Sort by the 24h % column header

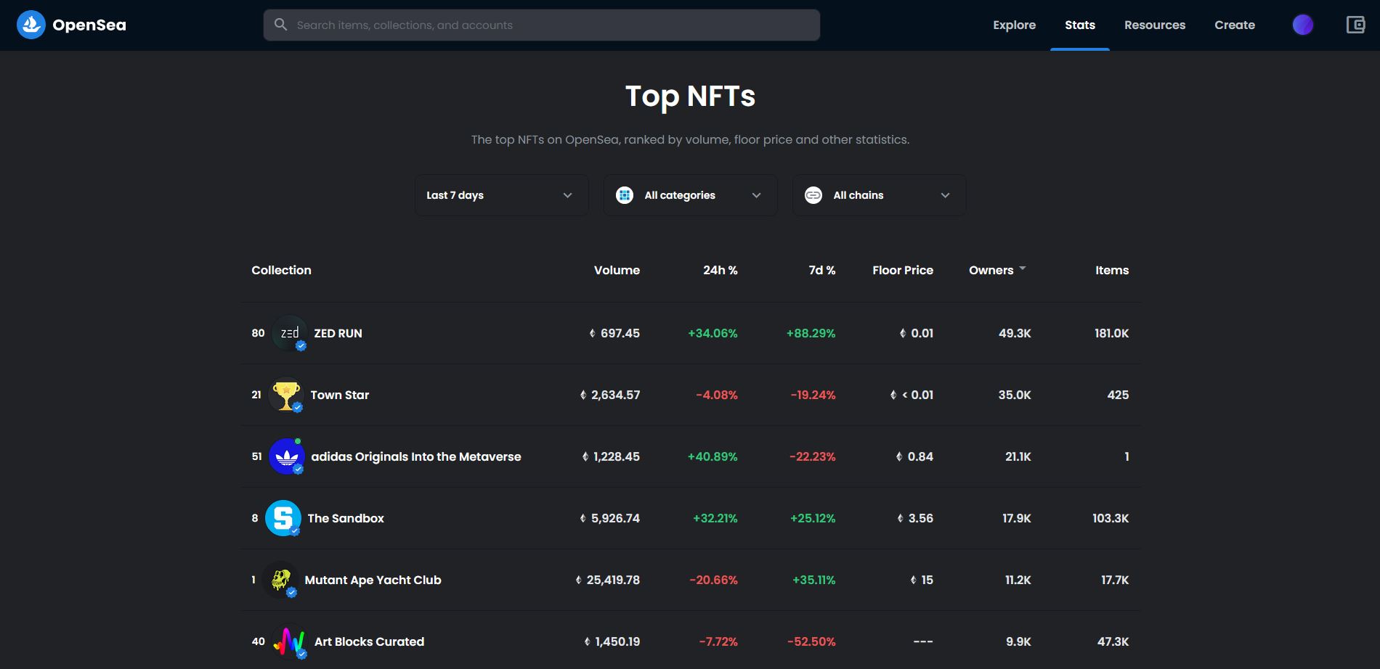pyautogui.click(x=720, y=270)
